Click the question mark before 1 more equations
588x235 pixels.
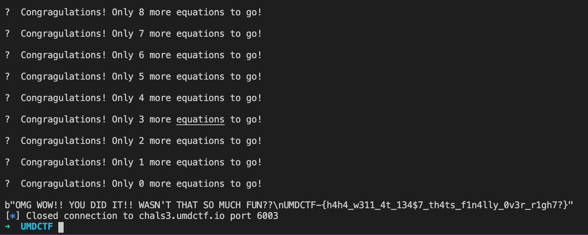pyautogui.click(x=8, y=162)
